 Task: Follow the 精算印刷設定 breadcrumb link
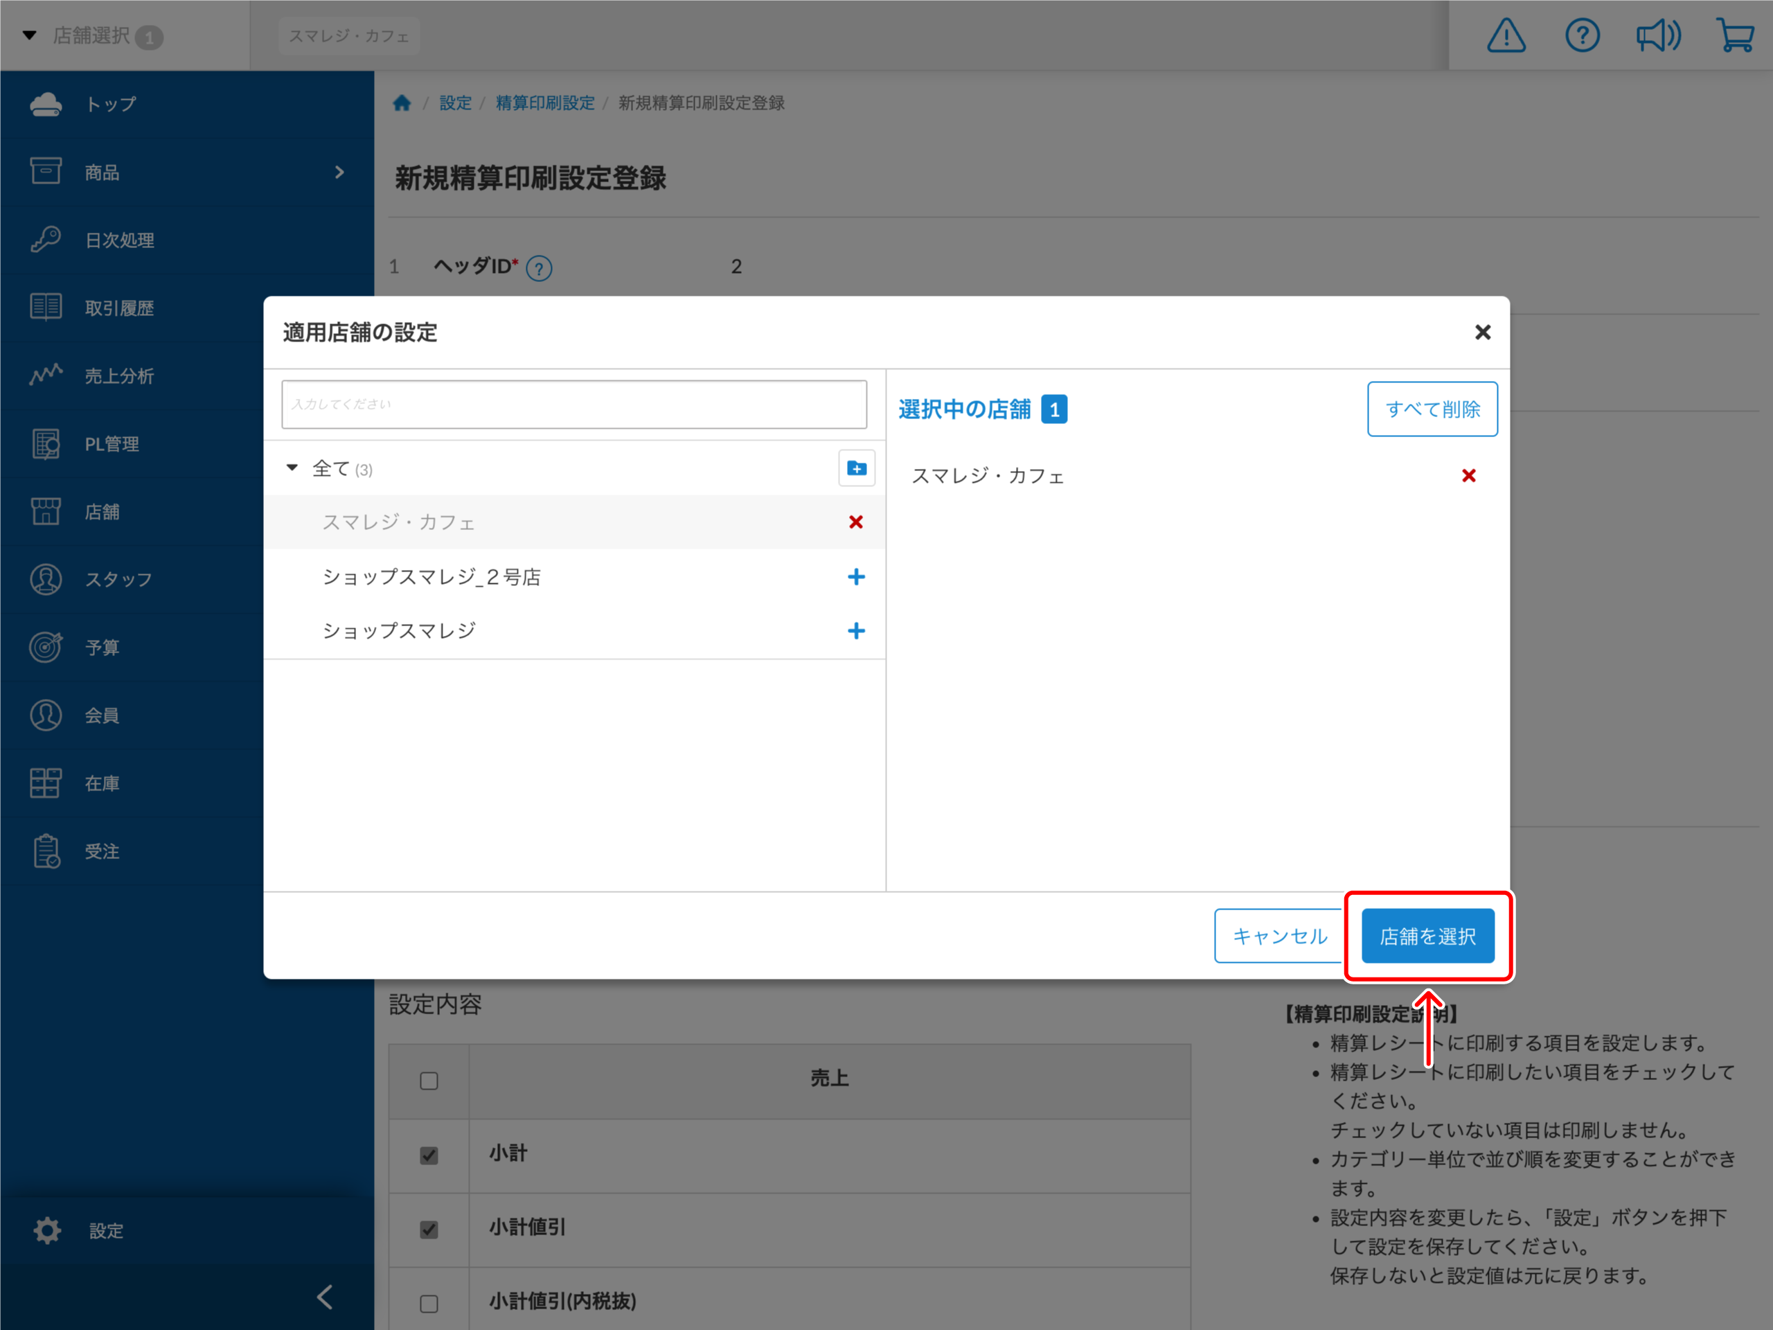pyautogui.click(x=545, y=103)
